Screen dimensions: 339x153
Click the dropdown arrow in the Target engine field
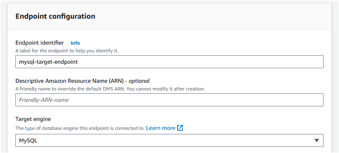click(x=317, y=140)
